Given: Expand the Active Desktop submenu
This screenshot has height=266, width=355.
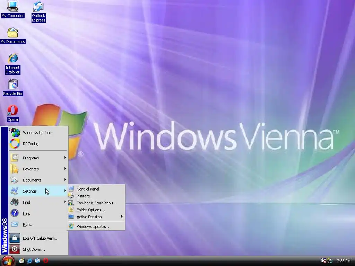Looking at the screenshot, I should coord(96,217).
